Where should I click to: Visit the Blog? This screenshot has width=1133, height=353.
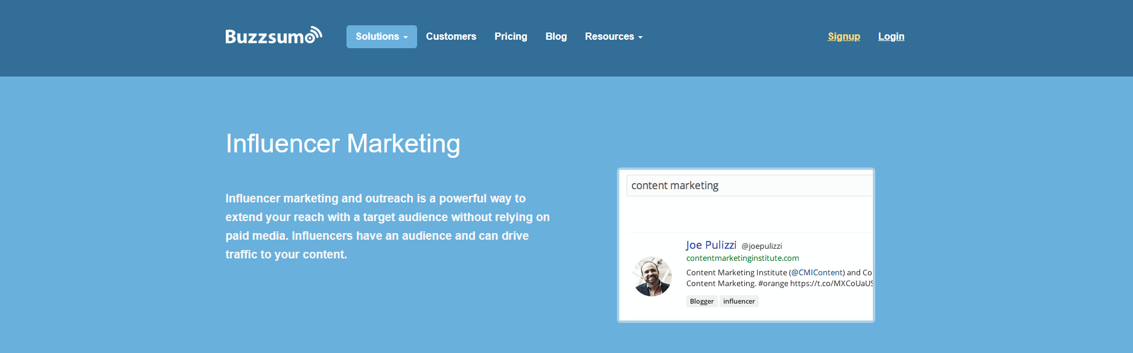tap(556, 37)
